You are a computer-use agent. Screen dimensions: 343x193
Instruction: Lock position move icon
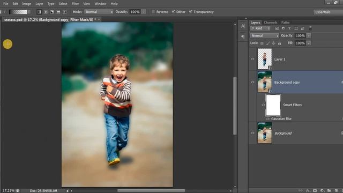coord(273,43)
